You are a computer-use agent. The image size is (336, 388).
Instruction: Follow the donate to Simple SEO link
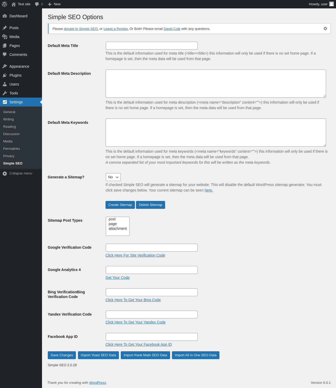click(x=81, y=29)
